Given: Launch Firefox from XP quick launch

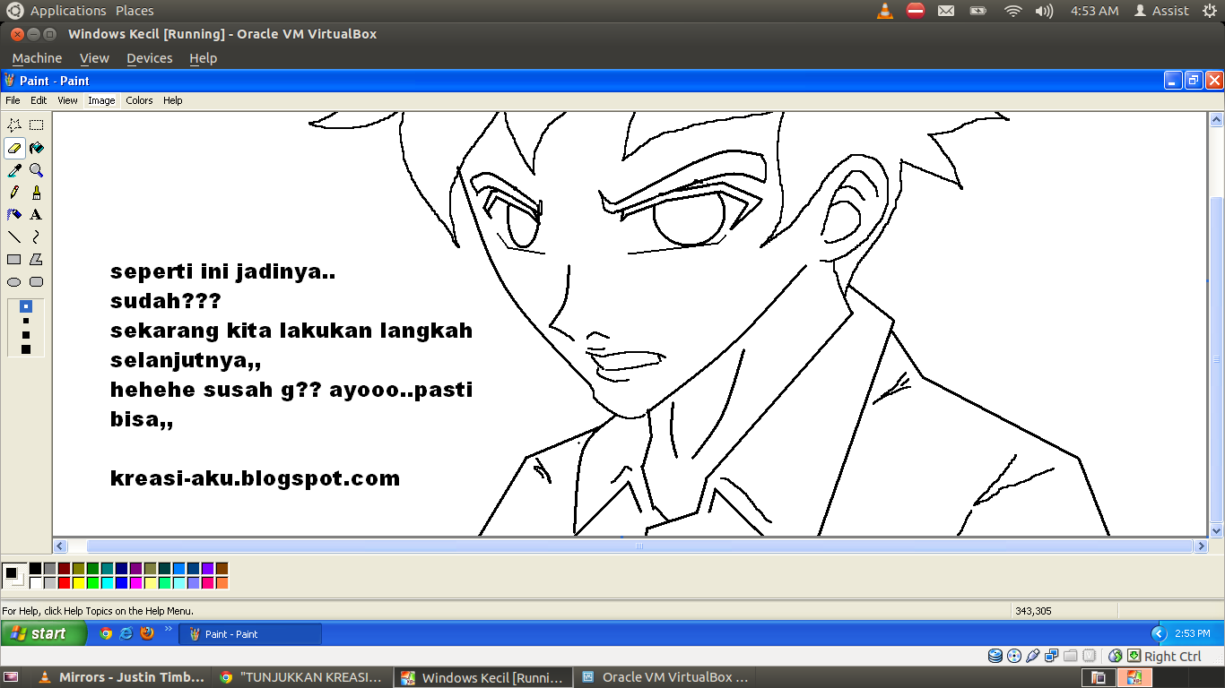Looking at the screenshot, I should (147, 633).
